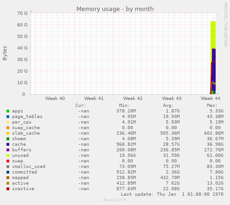
Task: Click the 'Min:' column header
Action: 124,106
